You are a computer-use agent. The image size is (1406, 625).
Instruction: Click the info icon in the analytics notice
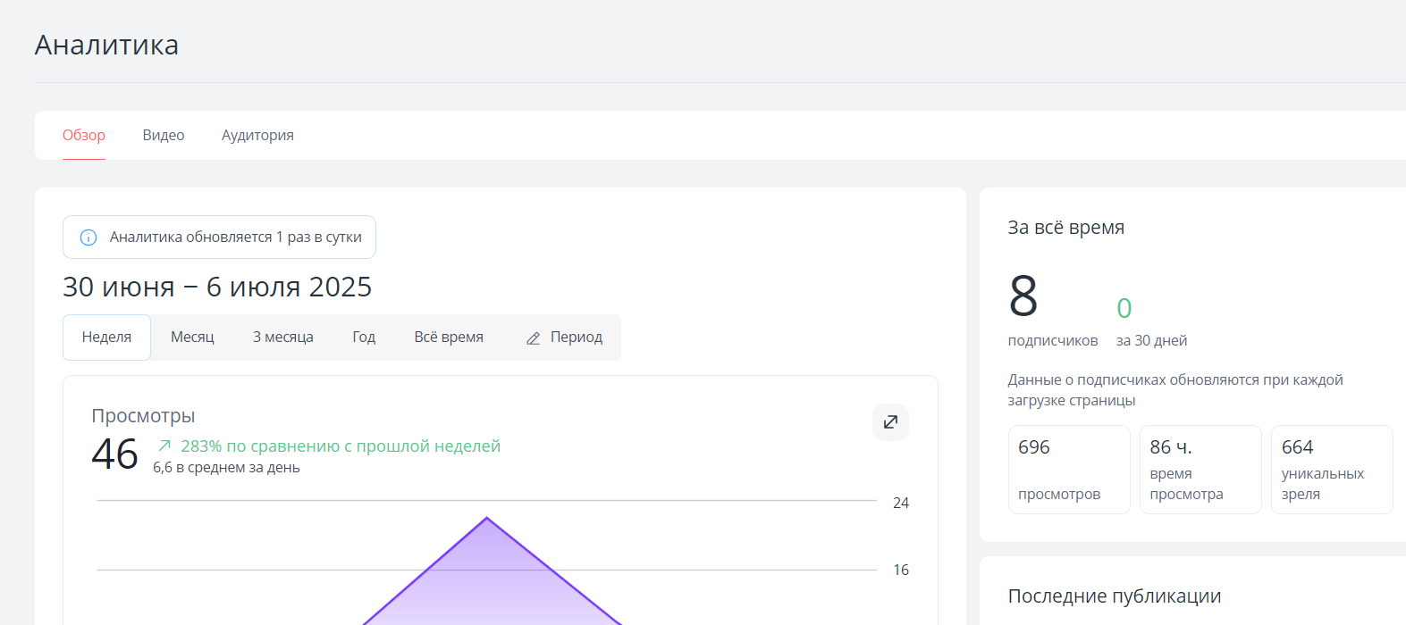click(88, 237)
